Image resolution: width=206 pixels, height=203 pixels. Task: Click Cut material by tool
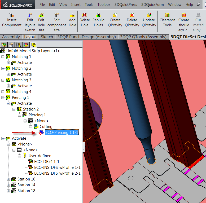tap(198, 22)
